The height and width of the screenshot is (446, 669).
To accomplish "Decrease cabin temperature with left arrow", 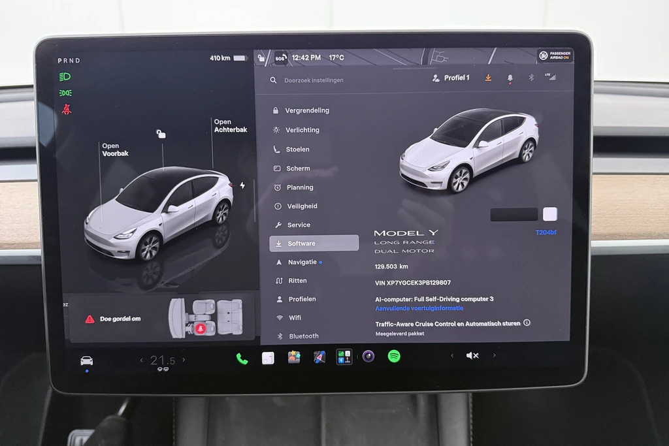I will (142, 360).
